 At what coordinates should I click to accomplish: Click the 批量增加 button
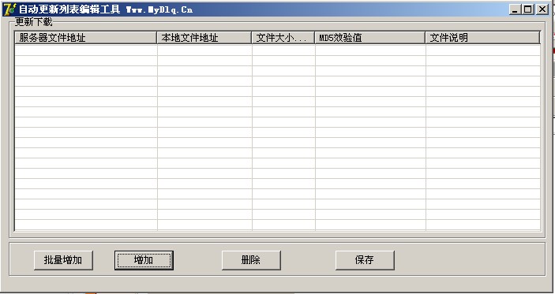(x=63, y=260)
